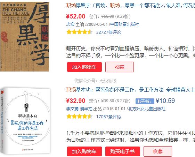Add 职场基本功 to the shopping cart

(84, 151)
